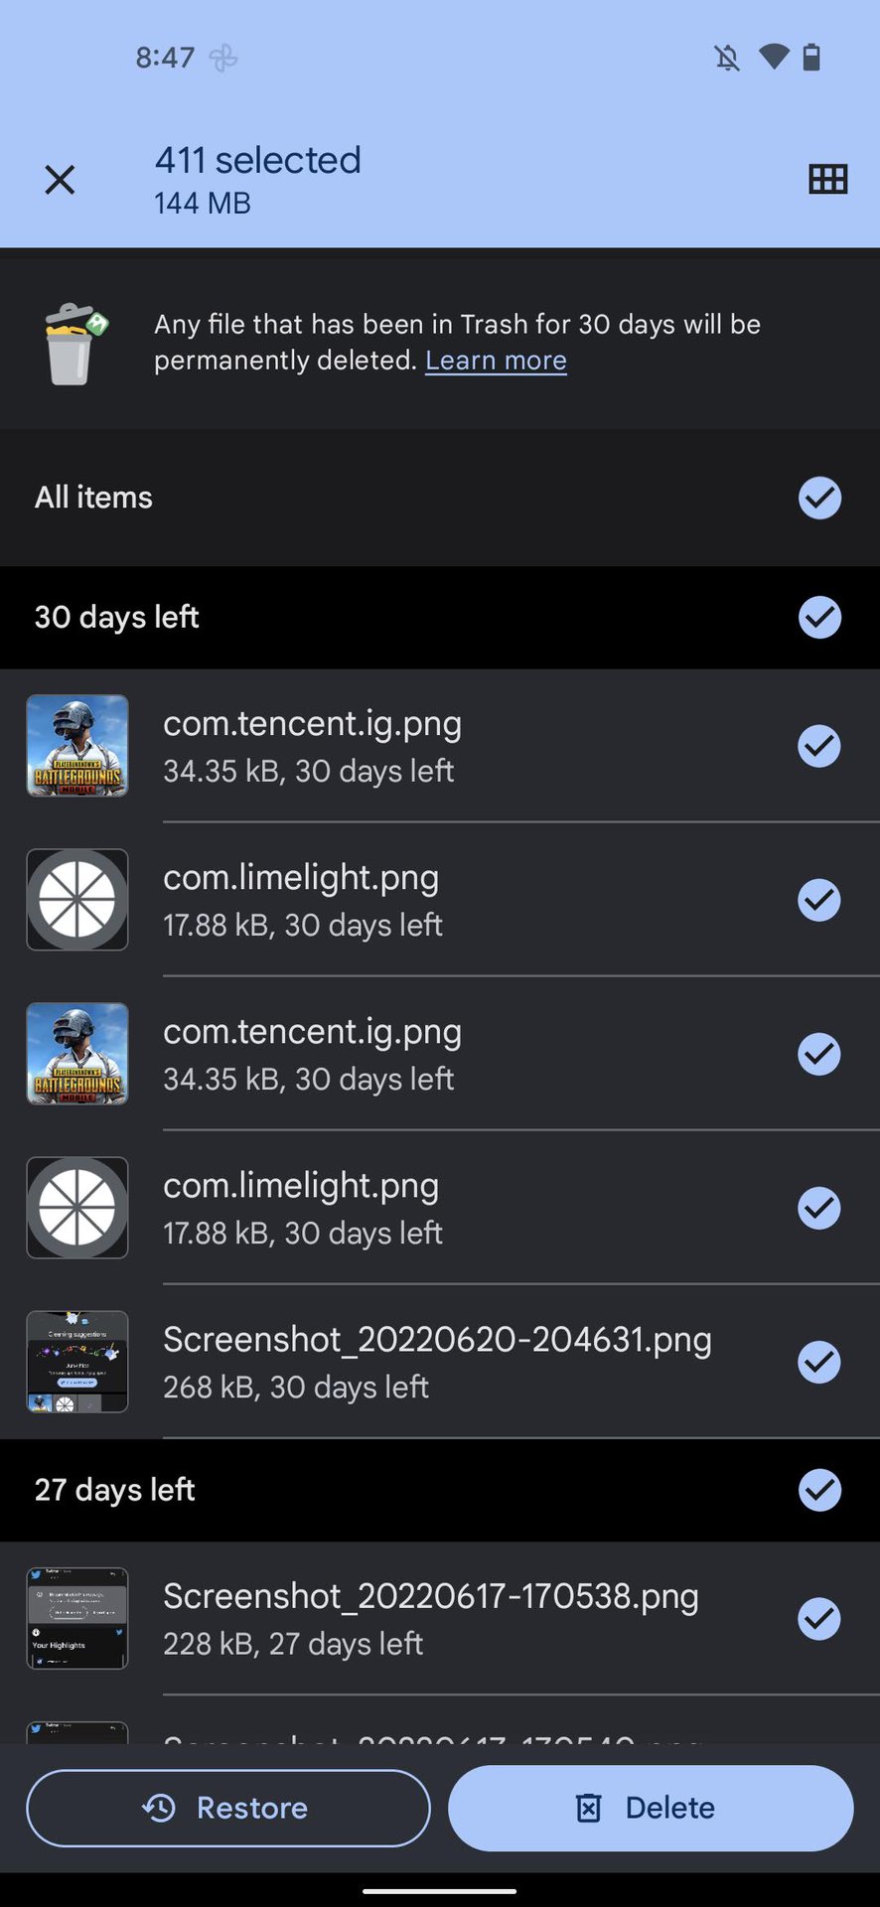Open Screenshot_20220617-170538.png thumbnail
The width and height of the screenshot is (880, 1907).
click(x=77, y=1618)
